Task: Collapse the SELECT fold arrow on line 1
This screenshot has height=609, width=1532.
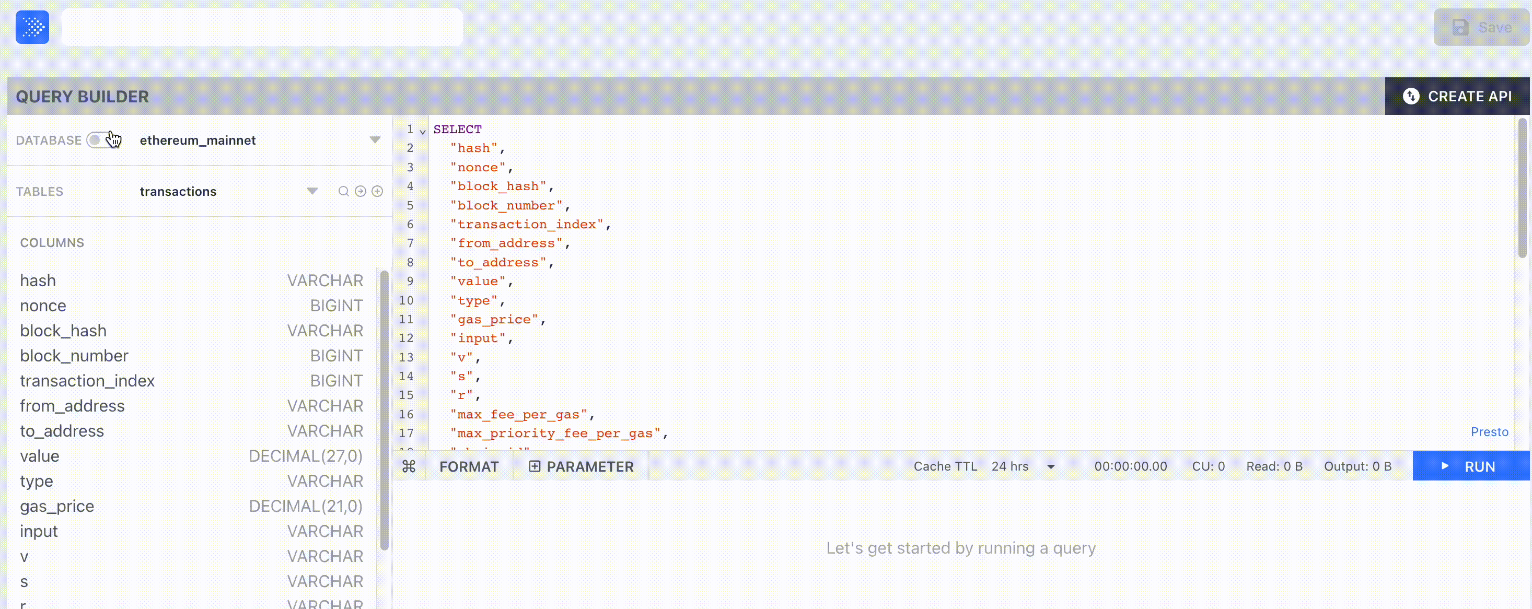Action: click(423, 131)
